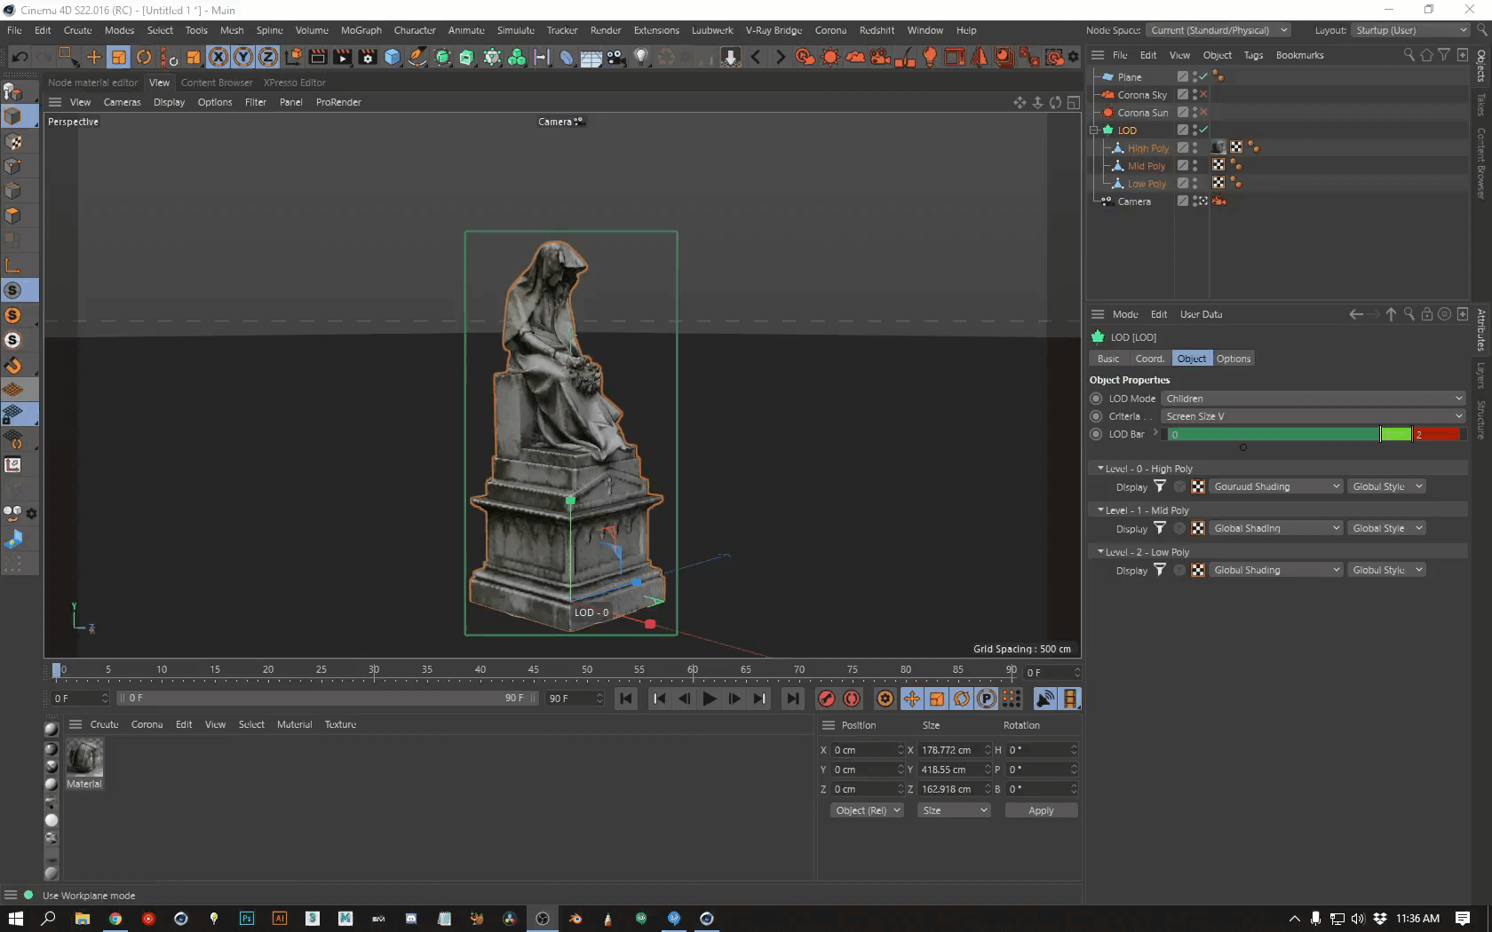
Task: Toggle the green enable checkmark for LOD
Action: 1203,130
